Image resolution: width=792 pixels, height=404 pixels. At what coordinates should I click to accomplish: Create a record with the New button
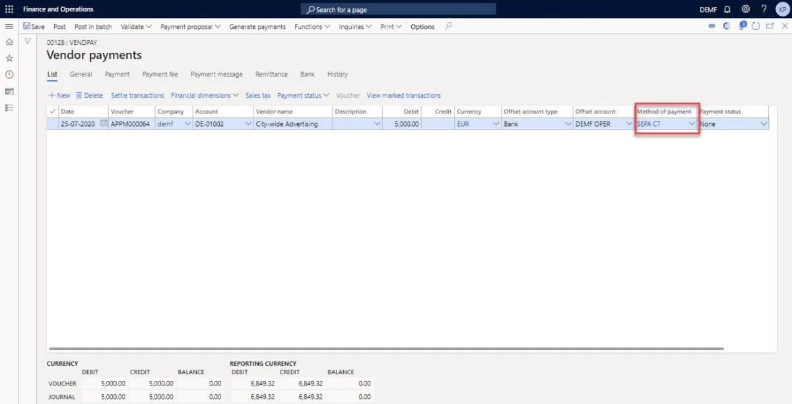tap(59, 95)
